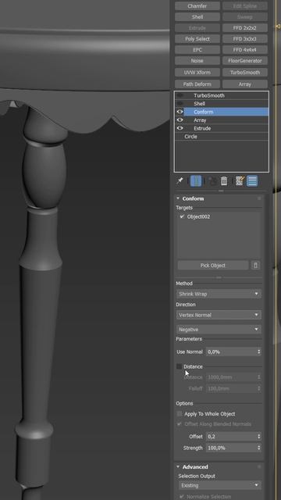
Task: Click EPC modifier button
Action: (x=197, y=50)
